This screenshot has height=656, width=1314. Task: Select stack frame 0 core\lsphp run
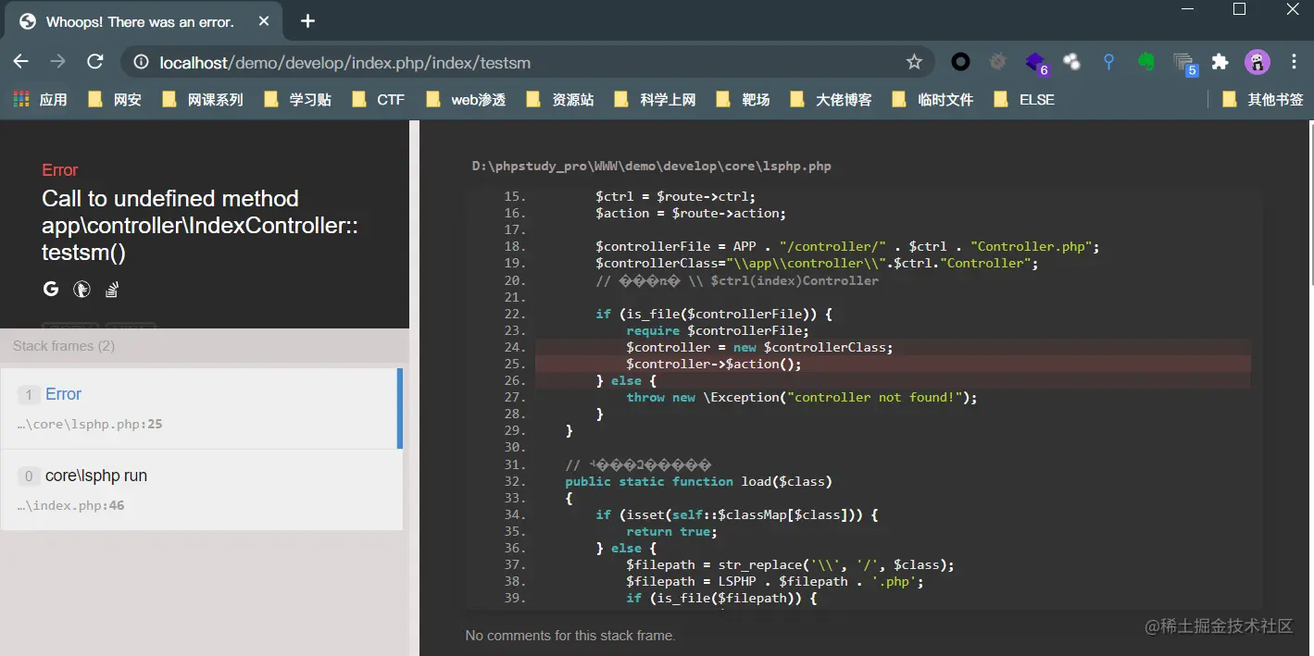(x=202, y=489)
